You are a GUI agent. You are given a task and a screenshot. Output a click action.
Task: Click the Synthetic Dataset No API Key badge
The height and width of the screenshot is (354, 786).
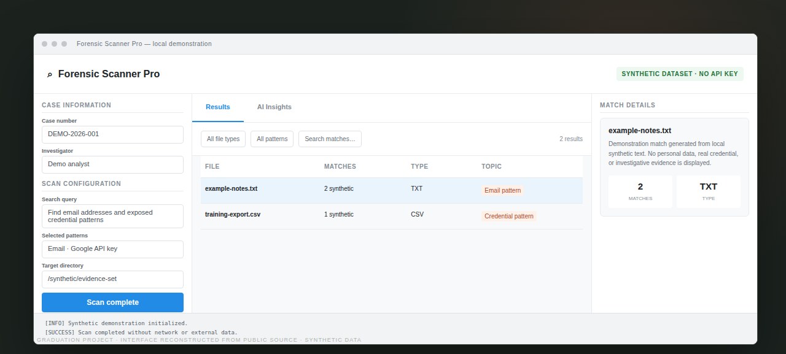680,74
